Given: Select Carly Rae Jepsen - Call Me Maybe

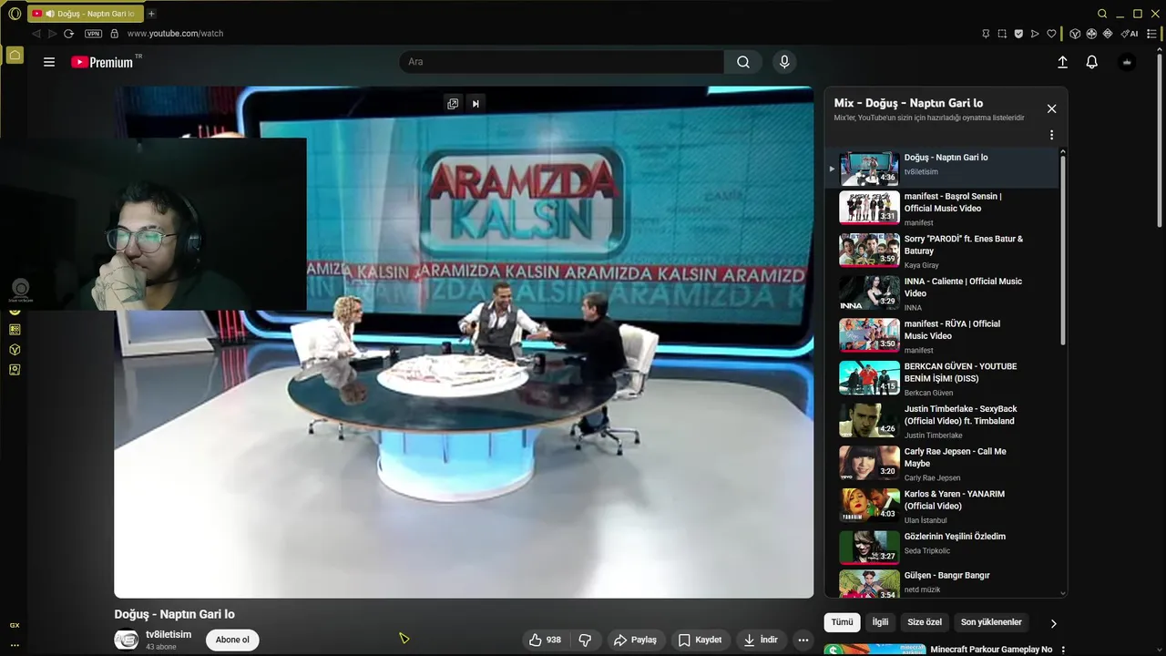Looking at the screenshot, I should click(942, 463).
